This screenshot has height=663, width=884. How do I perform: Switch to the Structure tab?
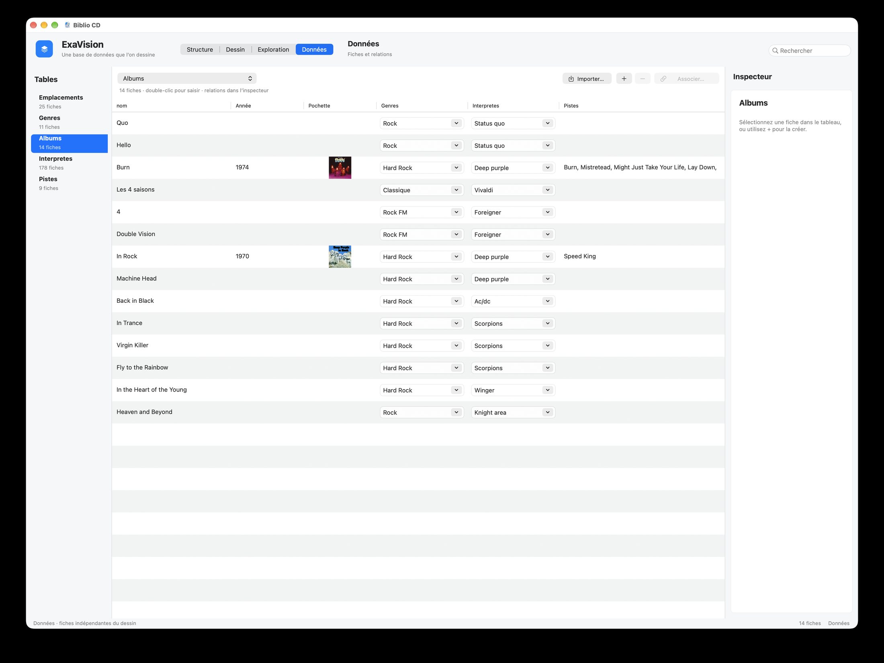[200, 49]
